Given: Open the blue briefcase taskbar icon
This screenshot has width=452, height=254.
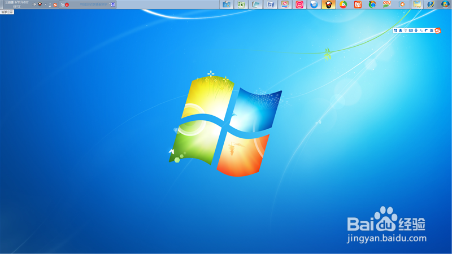Looking at the screenshot, I should tap(227, 5).
